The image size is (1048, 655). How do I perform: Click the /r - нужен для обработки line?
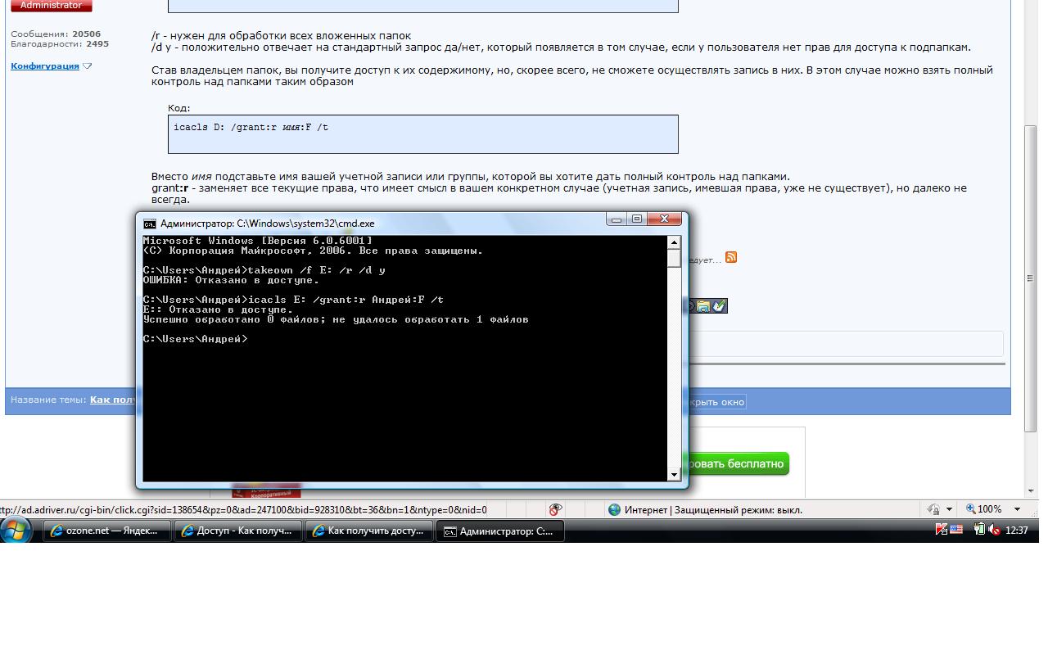pos(281,36)
